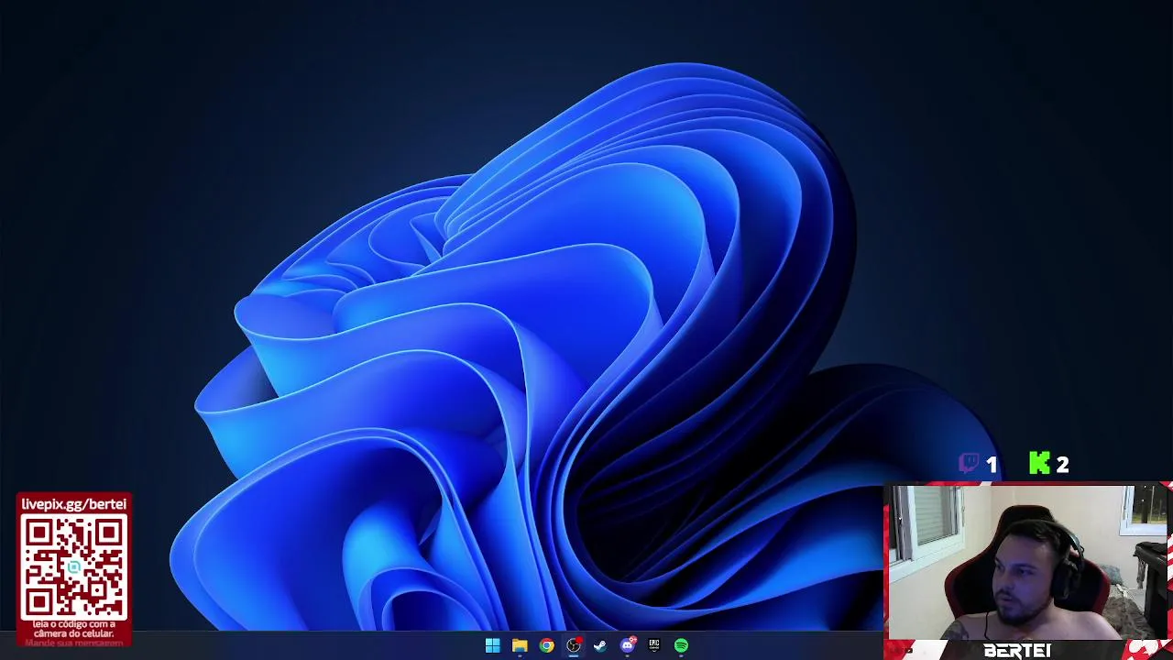Open File Explorer from the taskbar
This screenshot has width=1173, height=660.
point(520,645)
